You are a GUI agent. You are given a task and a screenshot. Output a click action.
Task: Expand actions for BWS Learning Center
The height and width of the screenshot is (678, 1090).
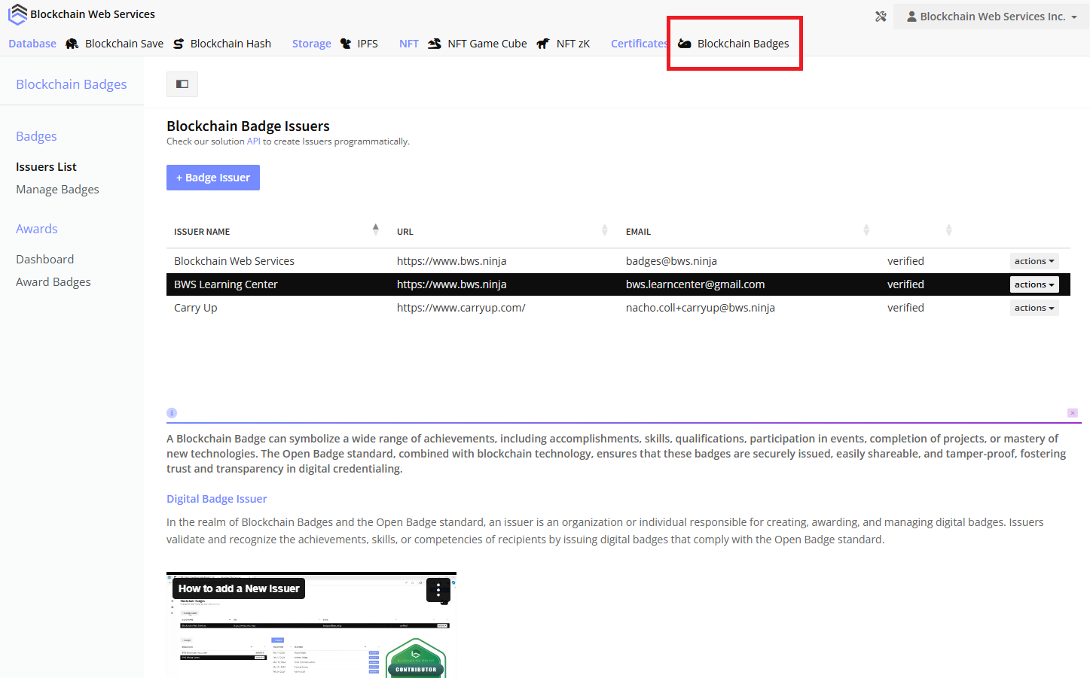pyautogui.click(x=1034, y=284)
